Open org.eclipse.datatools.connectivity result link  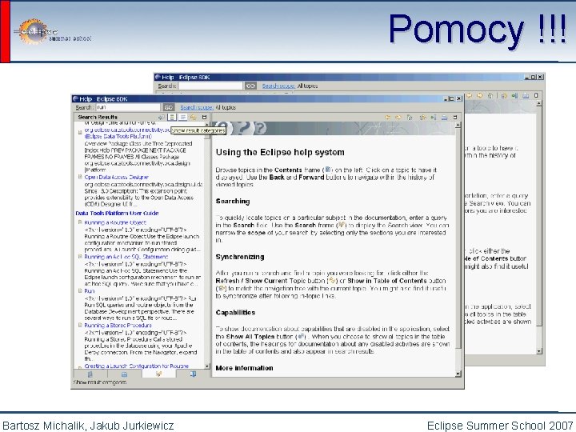point(127,133)
